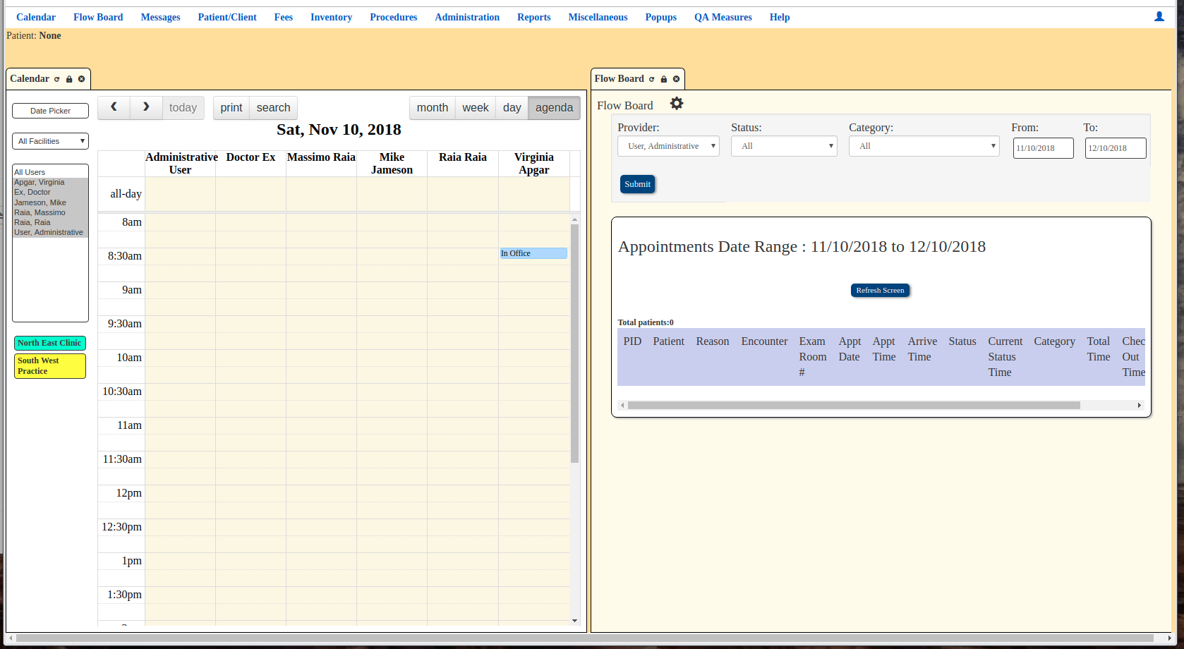This screenshot has width=1184, height=649.
Task: Open the Miscellaneous menu
Action: pyautogui.click(x=598, y=17)
